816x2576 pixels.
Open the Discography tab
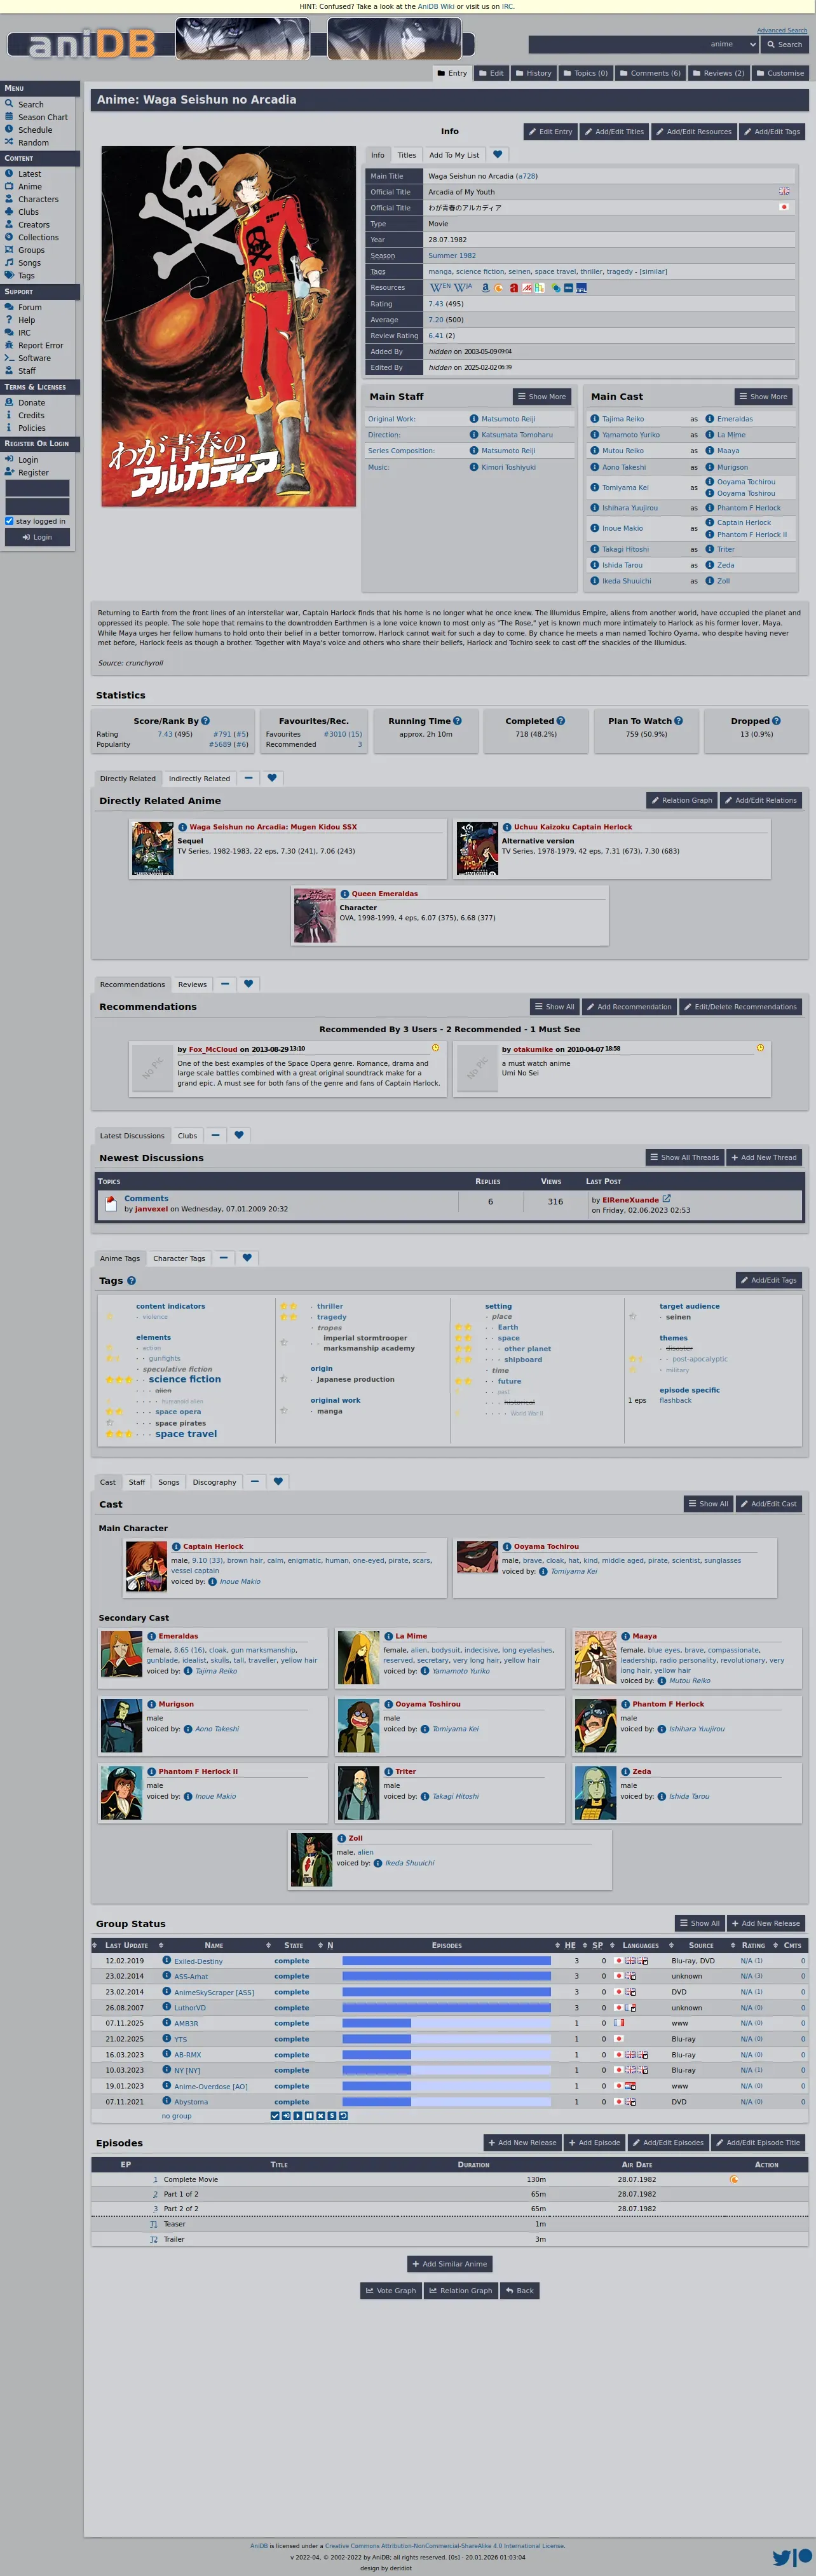pyautogui.click(x=214, y=1482)
